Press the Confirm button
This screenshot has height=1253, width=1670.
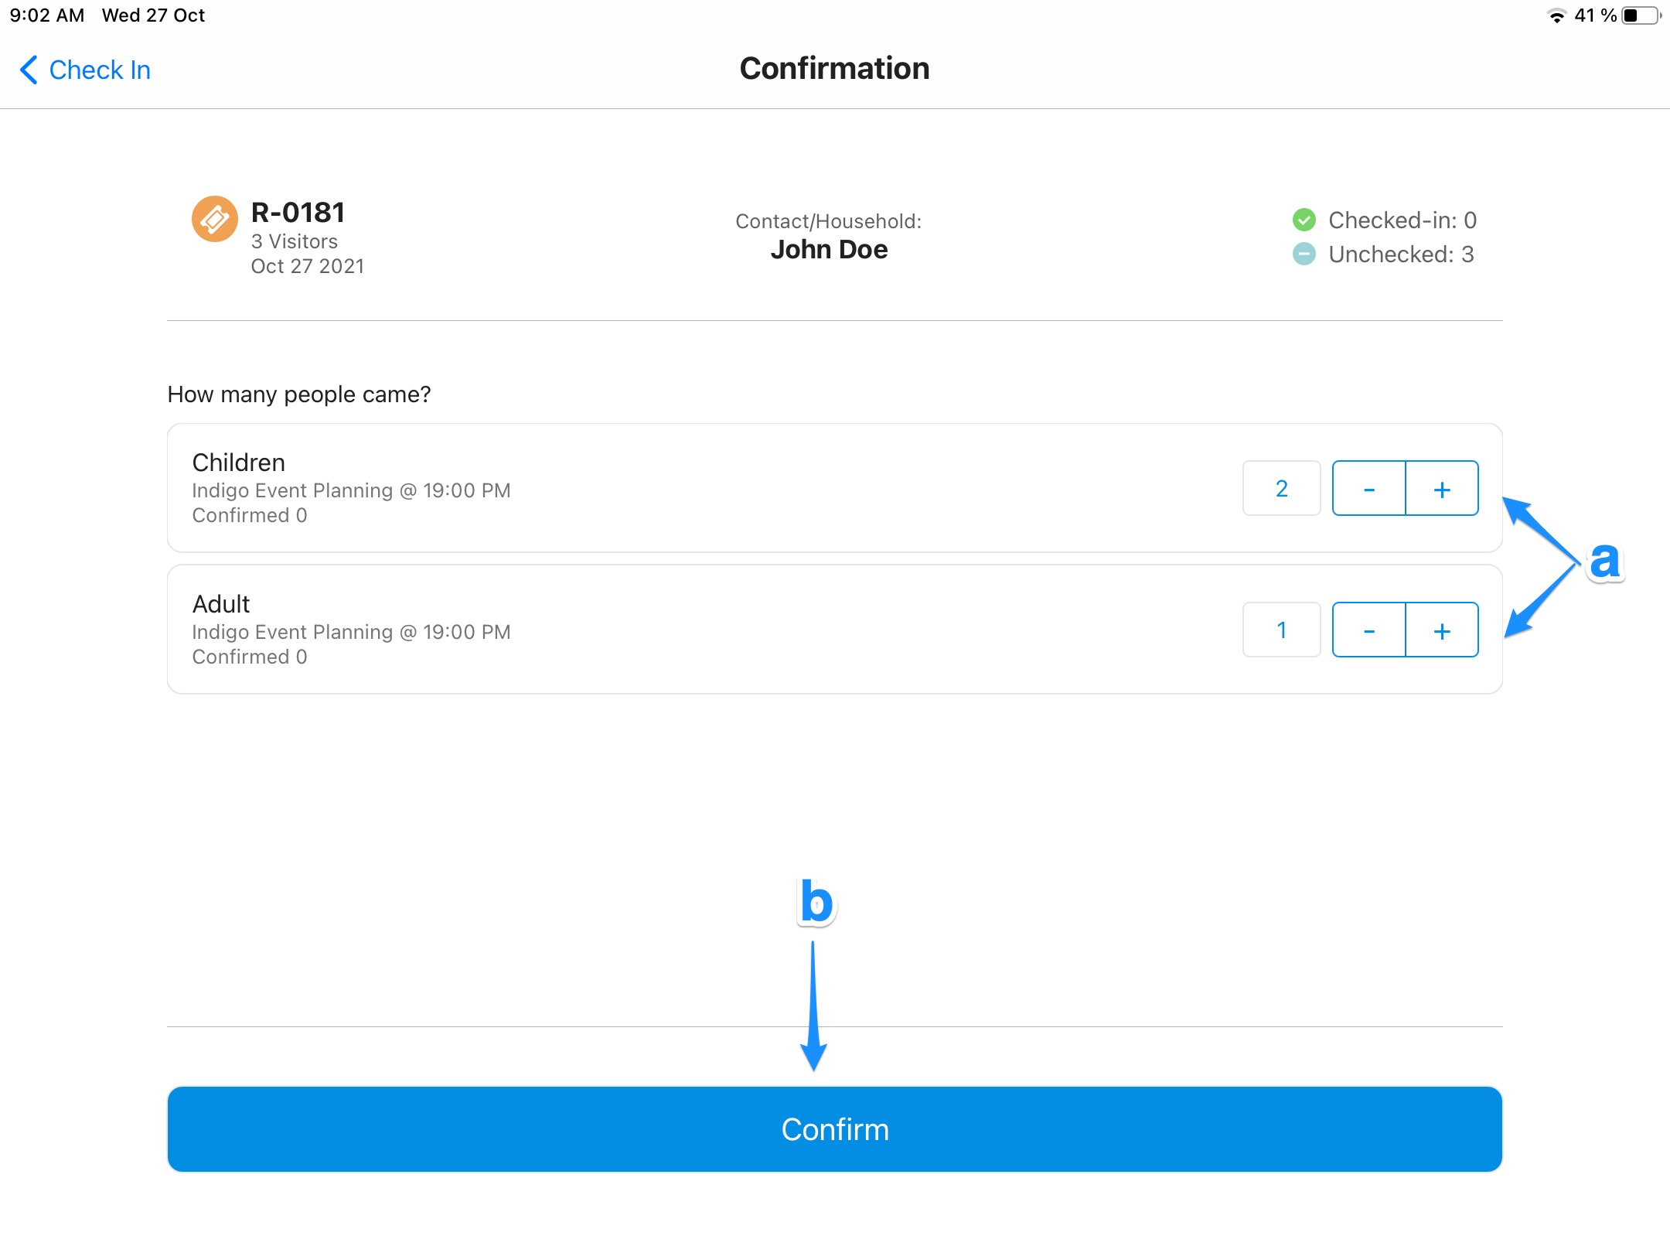(833, 1128)
